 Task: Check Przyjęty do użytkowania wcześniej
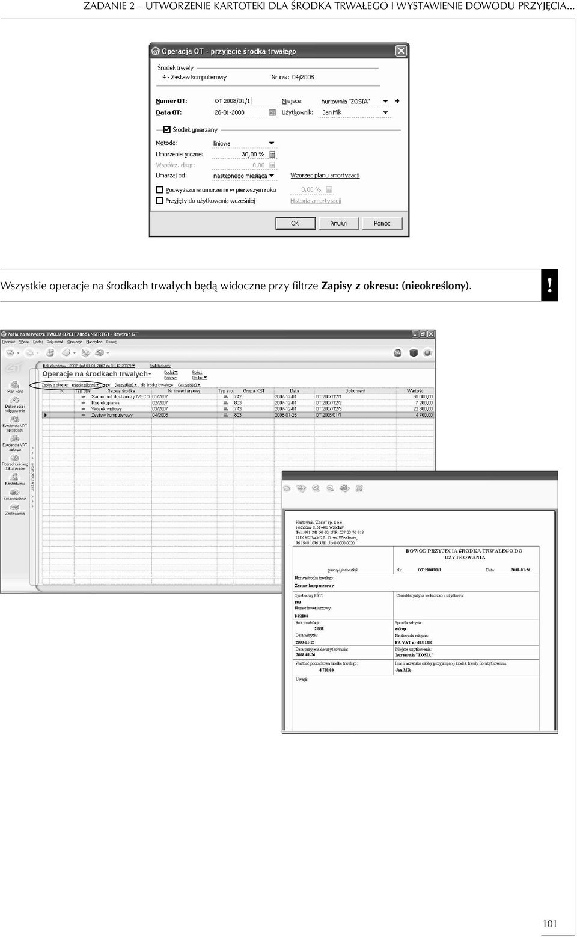click(160, 201)
